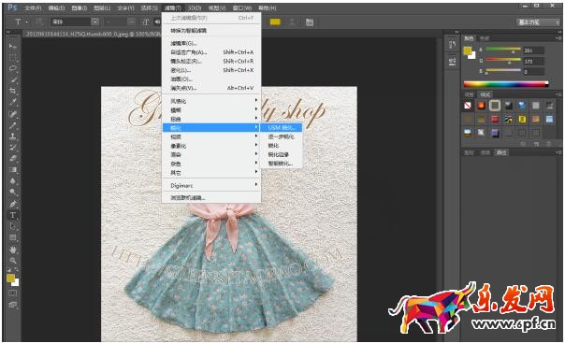Image resolution: width=565 pixels, height=343 pixels.
Task: Apply the no-style (red slash) preset
Action: (468, 106)
